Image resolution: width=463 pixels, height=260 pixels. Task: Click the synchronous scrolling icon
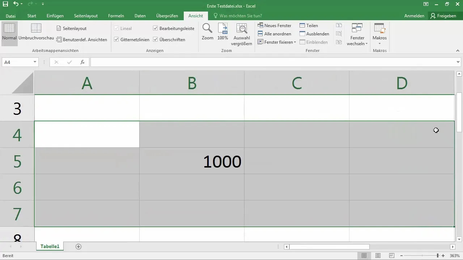coord(339,34)
